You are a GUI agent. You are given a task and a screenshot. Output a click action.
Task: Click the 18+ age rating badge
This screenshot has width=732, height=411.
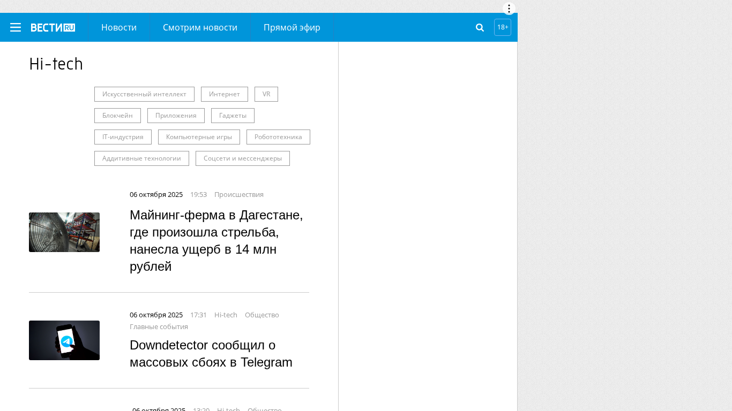[503, 27]
